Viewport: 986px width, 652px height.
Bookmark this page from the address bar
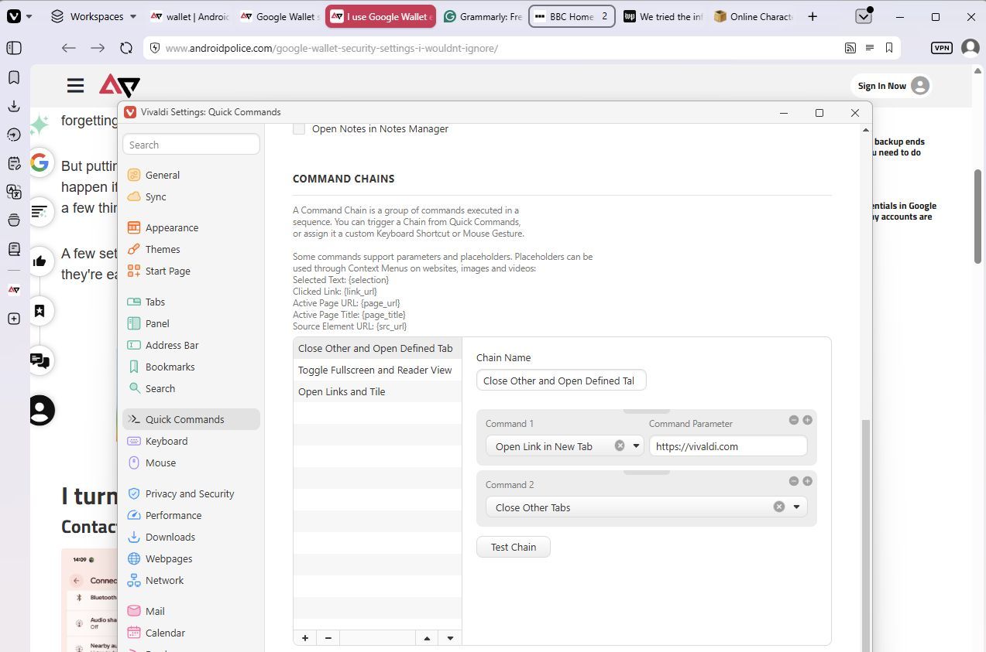889,48
